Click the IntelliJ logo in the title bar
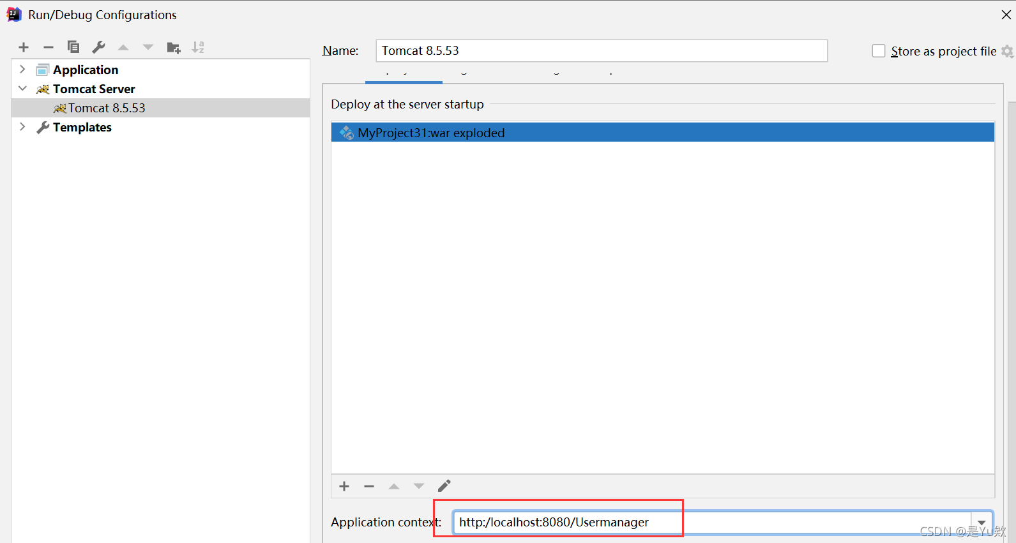1016x543 pixels. point(14,14)
